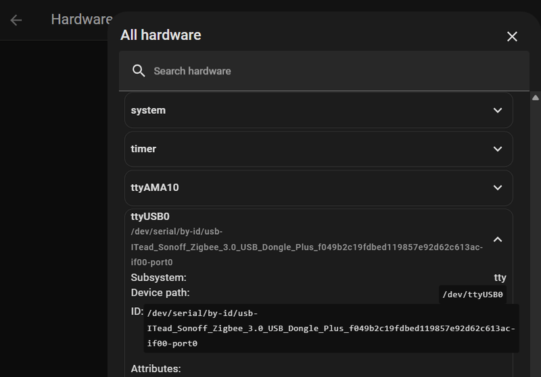Image resolution: width=541 pixels, height=377 pixels.
Task: Click the search magnifier icon
Action: point(139,71)
